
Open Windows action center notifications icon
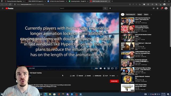click(x=168, y=94)
